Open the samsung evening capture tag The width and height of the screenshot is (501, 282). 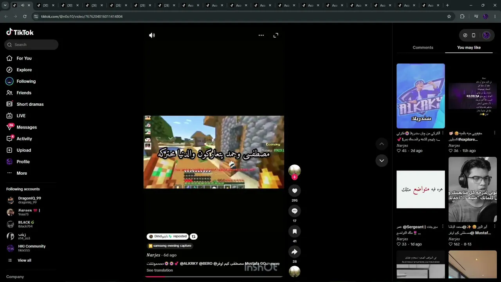point(170,246)
